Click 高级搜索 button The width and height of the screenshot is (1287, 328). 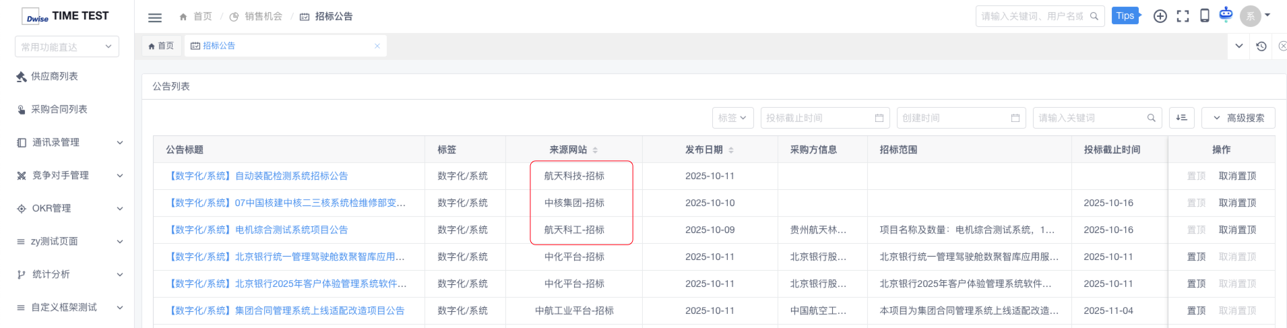tap(1238, 118)
